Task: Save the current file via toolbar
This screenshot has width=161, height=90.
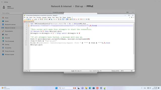Action: [28, 19]
